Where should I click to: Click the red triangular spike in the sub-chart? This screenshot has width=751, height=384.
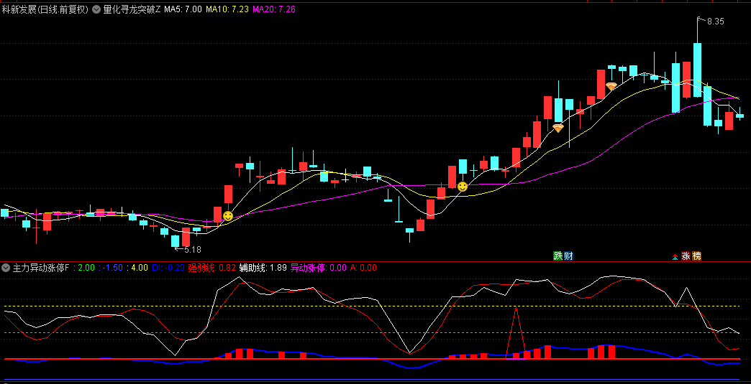(x=516, y=332)
